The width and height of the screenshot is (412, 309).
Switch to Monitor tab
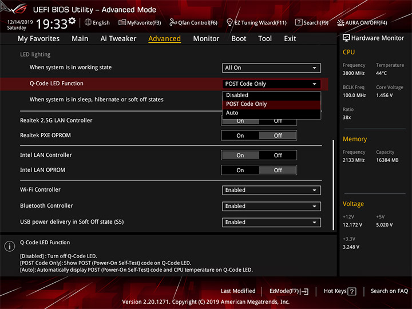(x=206, y=39)
